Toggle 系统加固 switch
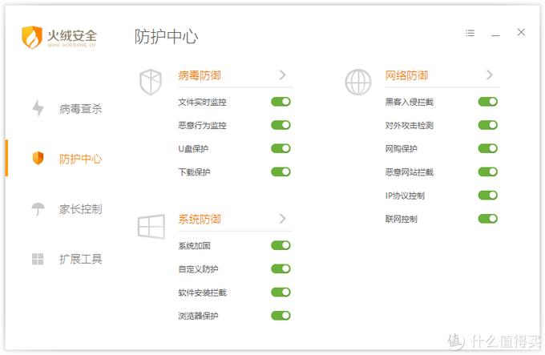545x355 pixels. click(x=281, y=245)
